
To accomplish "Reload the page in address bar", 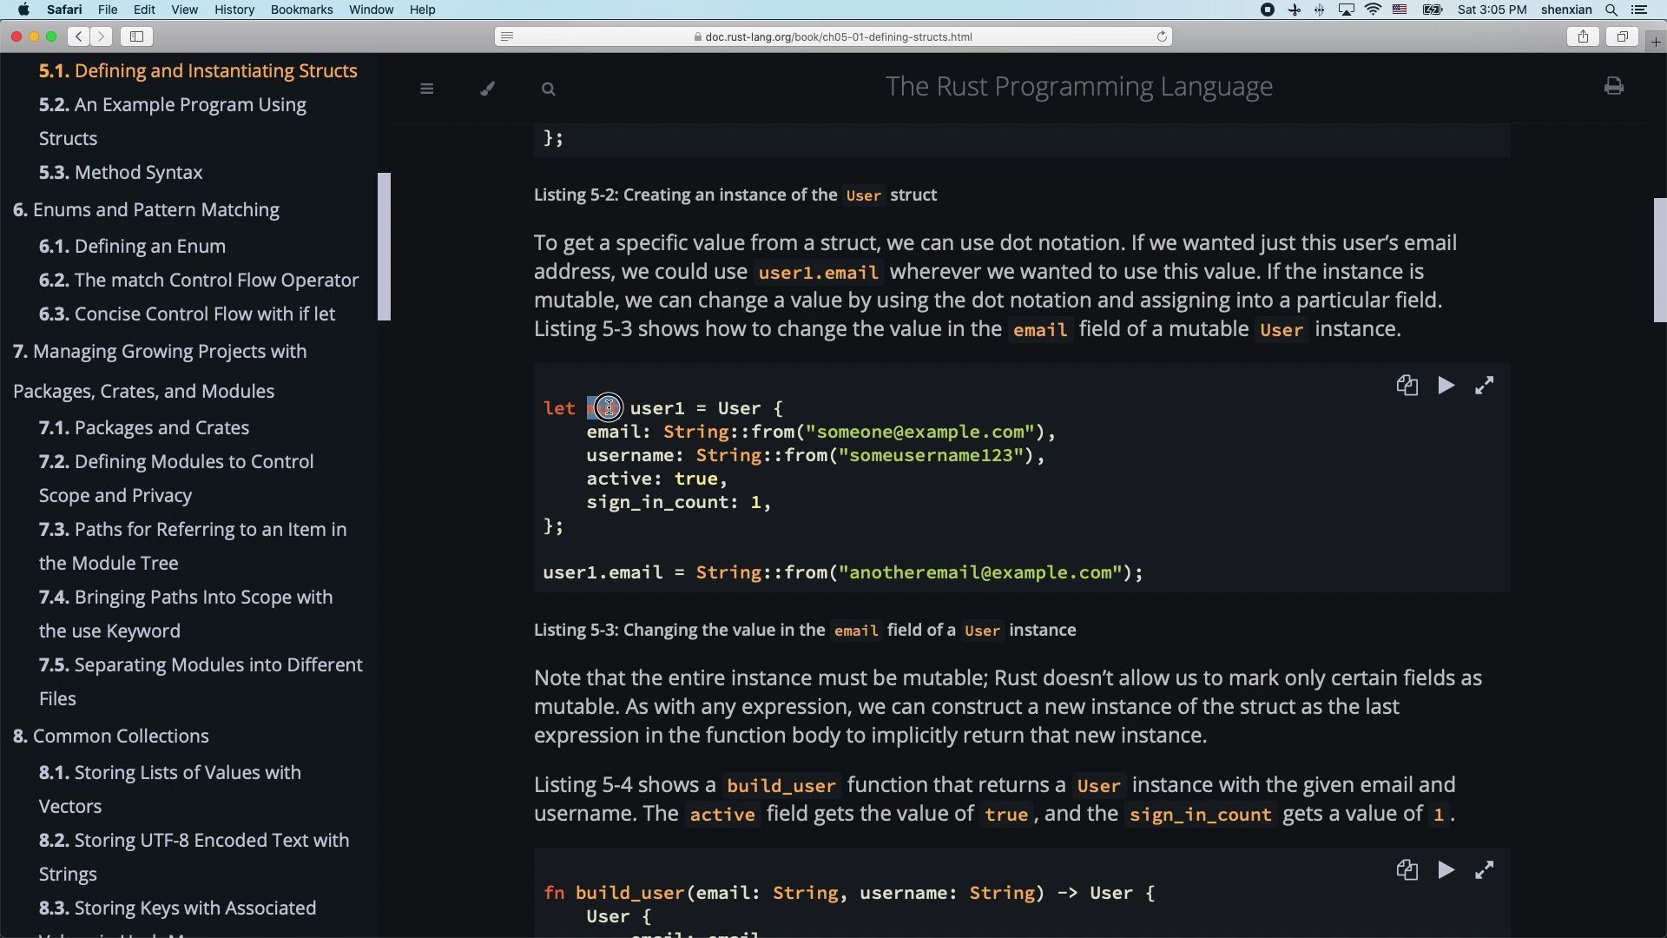I will click(1161, 36).
